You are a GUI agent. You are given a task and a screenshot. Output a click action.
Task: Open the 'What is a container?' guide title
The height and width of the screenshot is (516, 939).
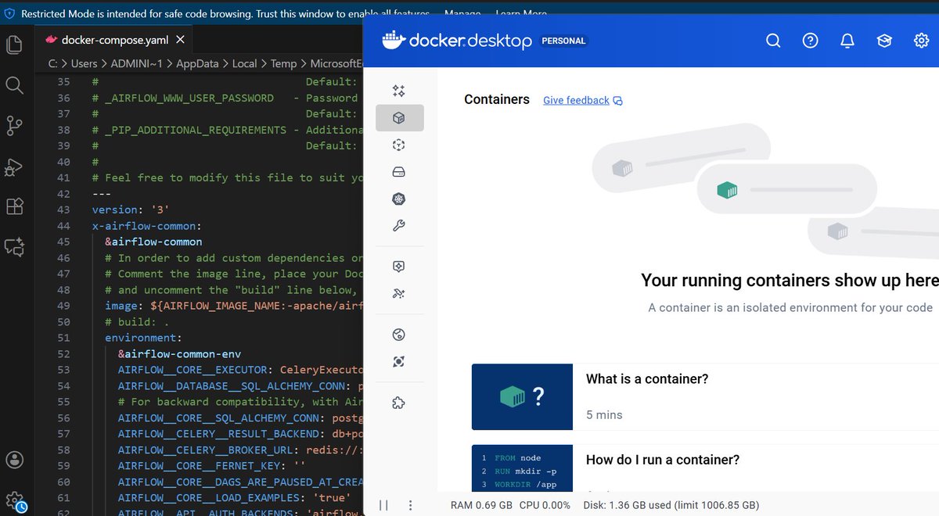click(x=647, y=379)
